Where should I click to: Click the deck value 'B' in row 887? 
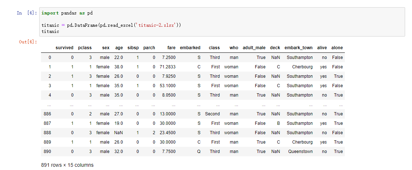[x=278, y=123]
